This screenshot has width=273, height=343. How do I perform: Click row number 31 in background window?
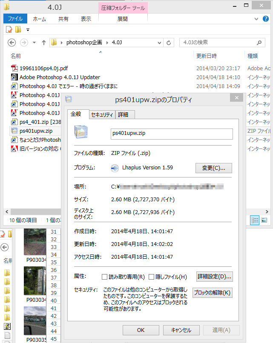(x=54, y=232)
